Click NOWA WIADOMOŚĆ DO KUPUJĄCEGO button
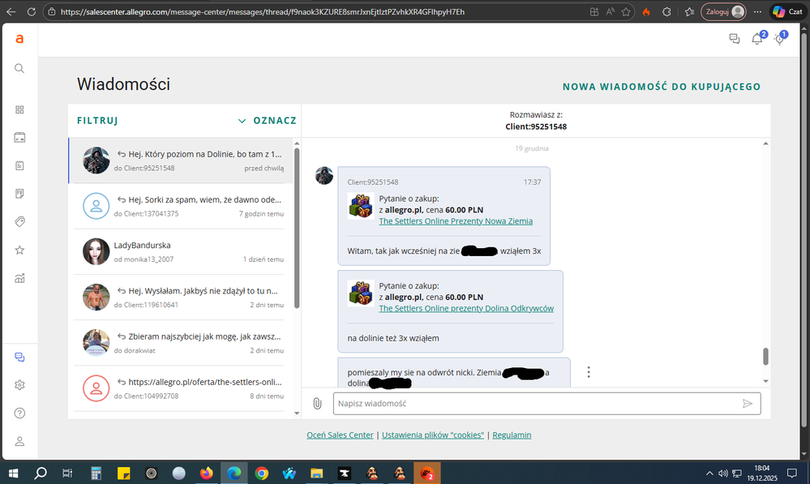 tap(662, 87)
